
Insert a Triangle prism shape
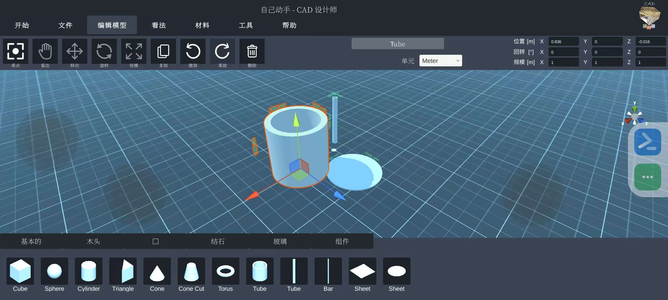point(123,271)
